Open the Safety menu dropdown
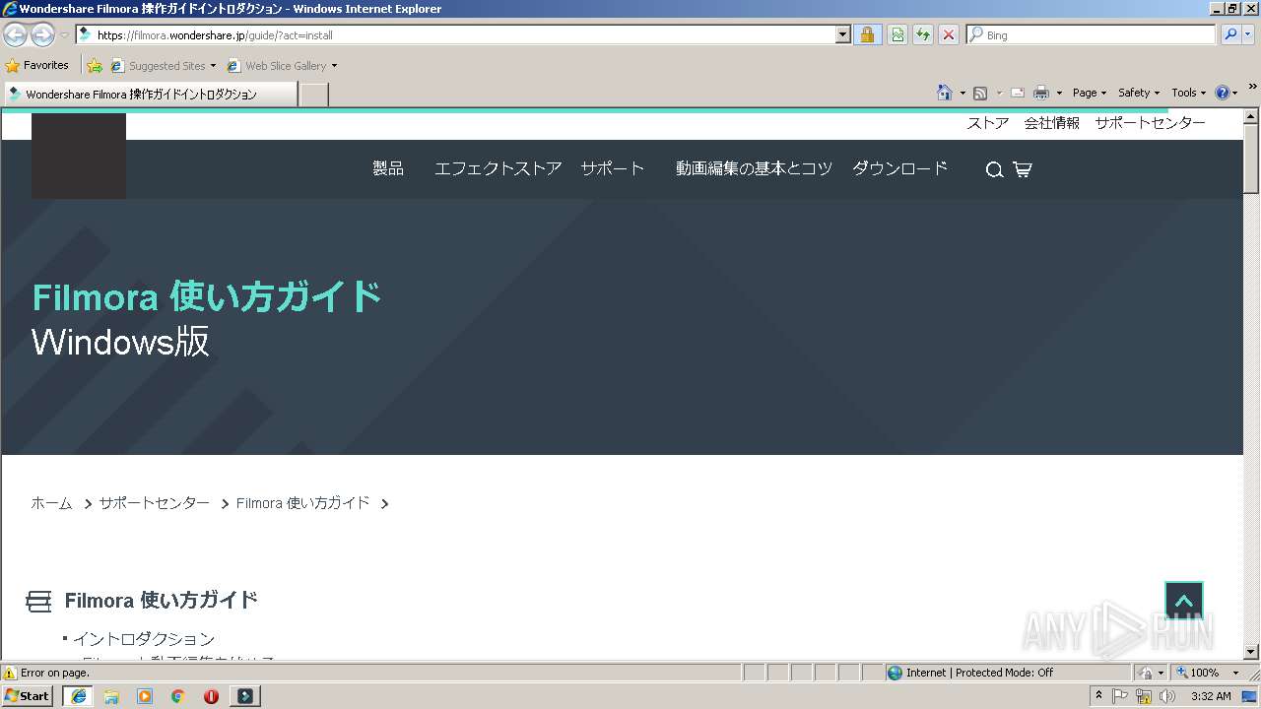 tap(1139, 93)
